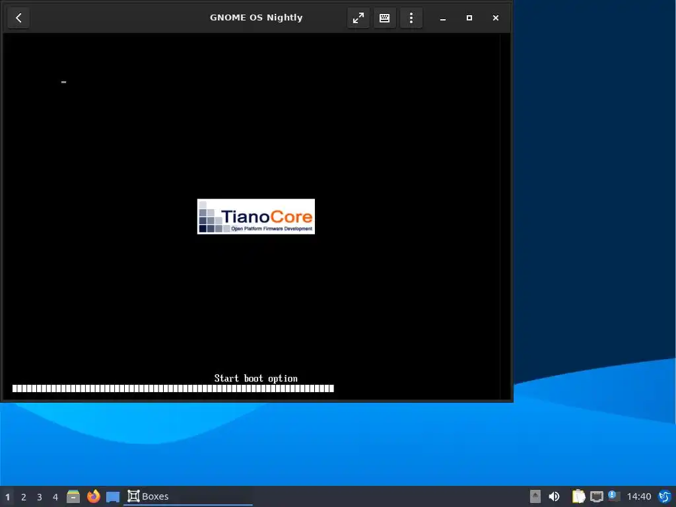Open the volume control tray icon
Viewport: 676px width, 507px height.
coord(554,496)
